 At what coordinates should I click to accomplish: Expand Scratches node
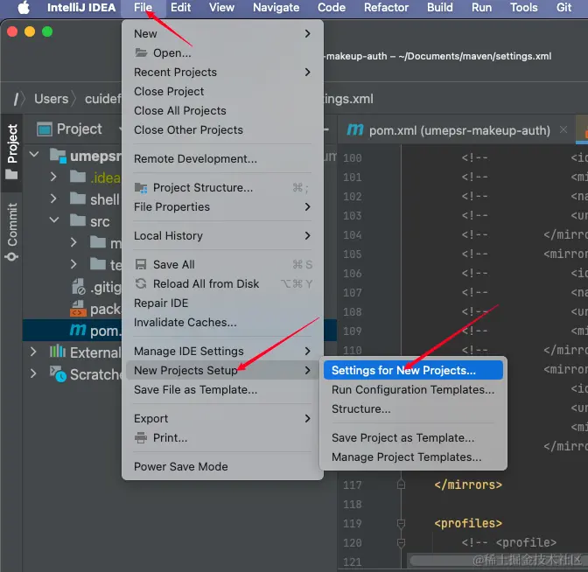33,373
